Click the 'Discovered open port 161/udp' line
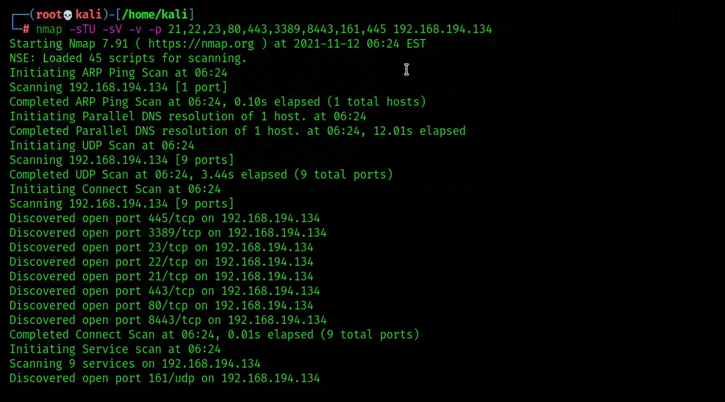This screenshot has width=725, height=402. click(165, 378)
